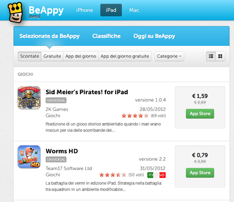Click the ITALIANO flag badge

156,175
